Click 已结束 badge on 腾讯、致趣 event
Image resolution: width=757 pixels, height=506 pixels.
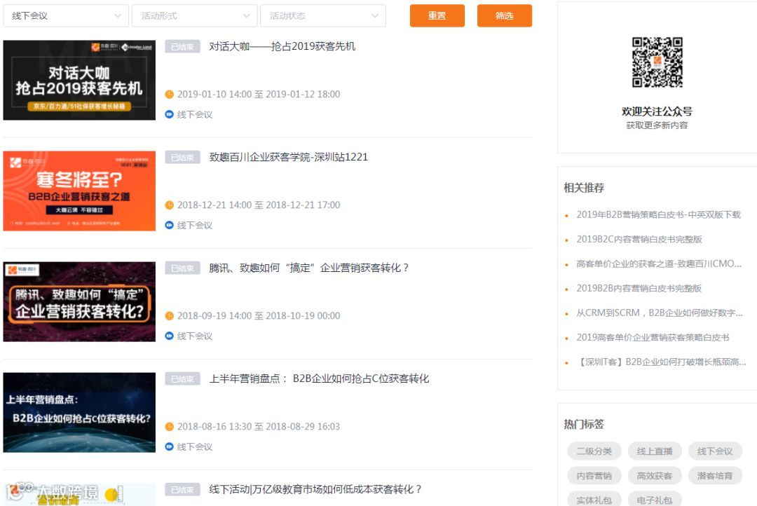click(x=182, y=268)
